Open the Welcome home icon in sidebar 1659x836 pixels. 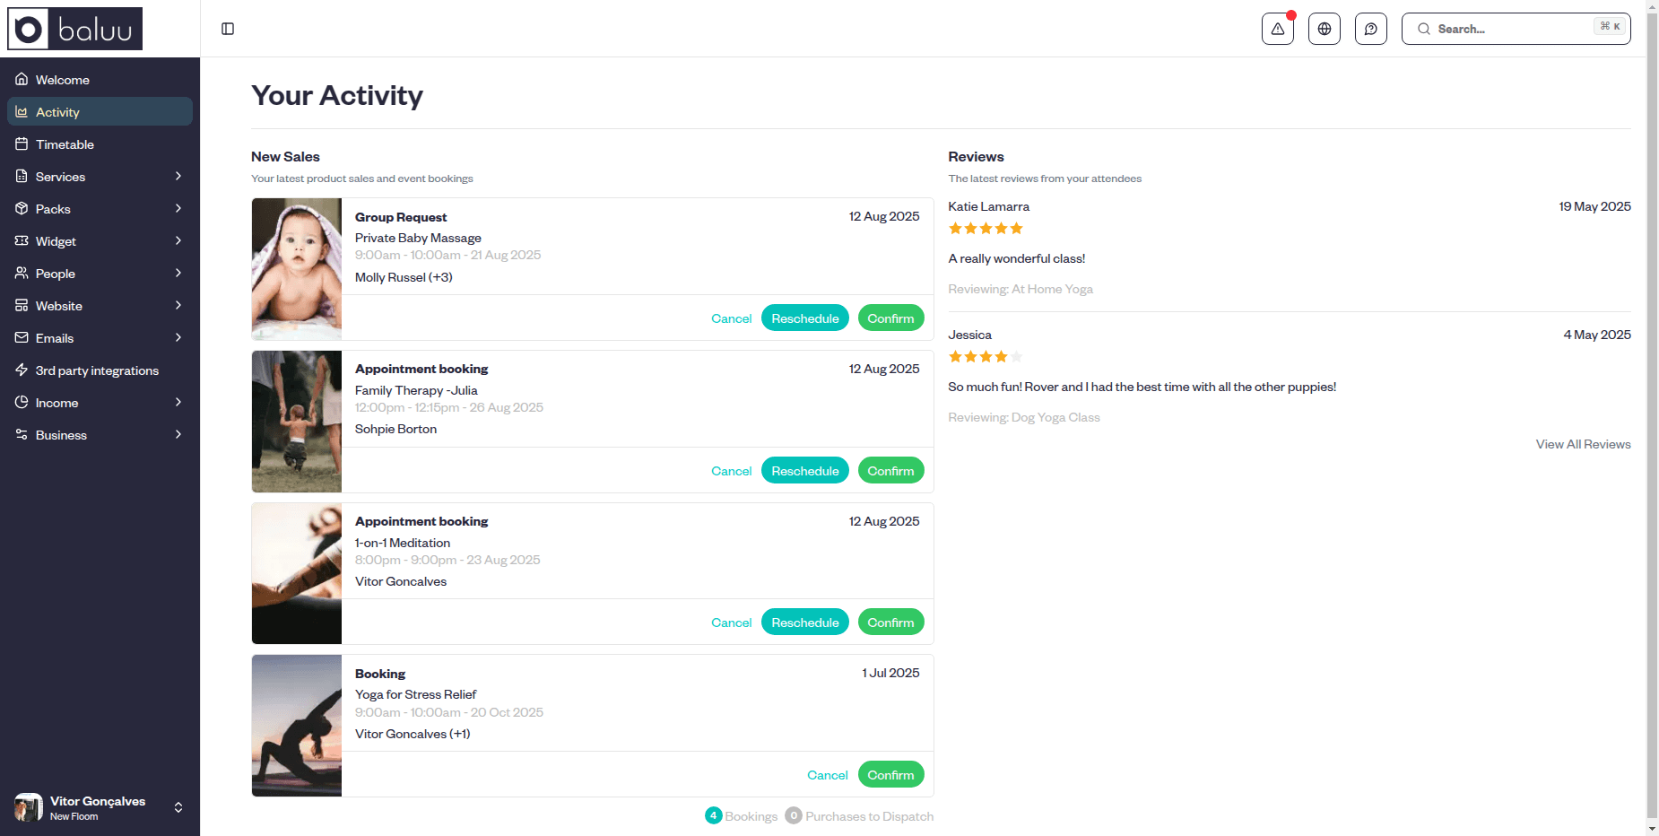coord(22,79)
